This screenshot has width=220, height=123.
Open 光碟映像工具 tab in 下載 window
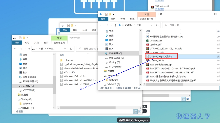click(x=147, y=19)
